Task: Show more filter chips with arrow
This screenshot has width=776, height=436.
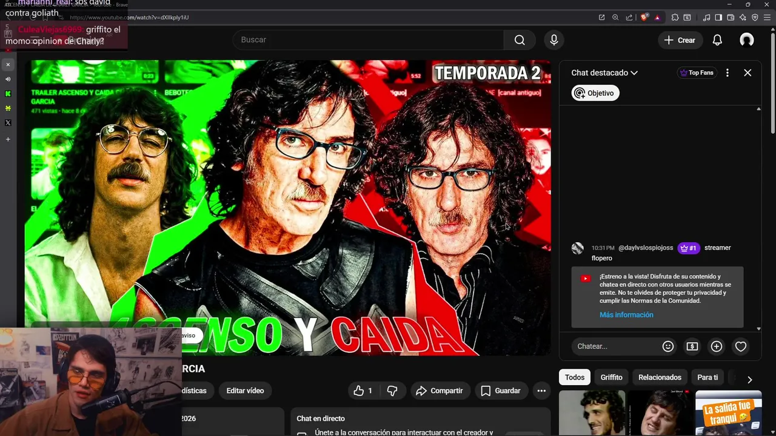Action: coord(750,380)
